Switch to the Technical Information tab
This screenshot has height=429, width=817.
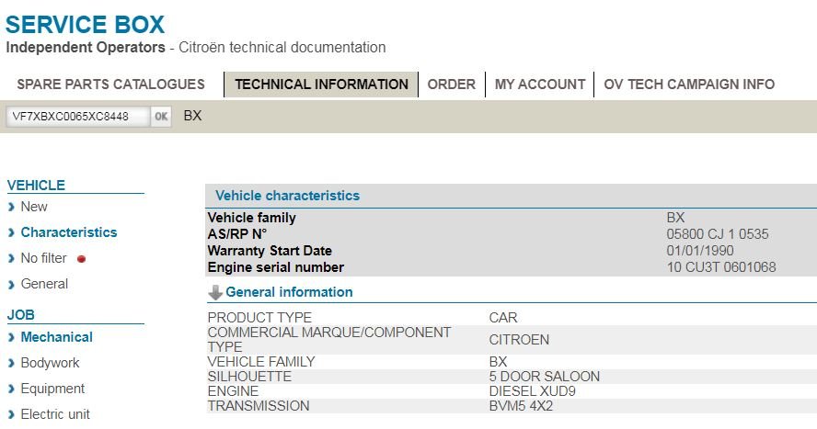pyautogui.click(x=321, y=85)
